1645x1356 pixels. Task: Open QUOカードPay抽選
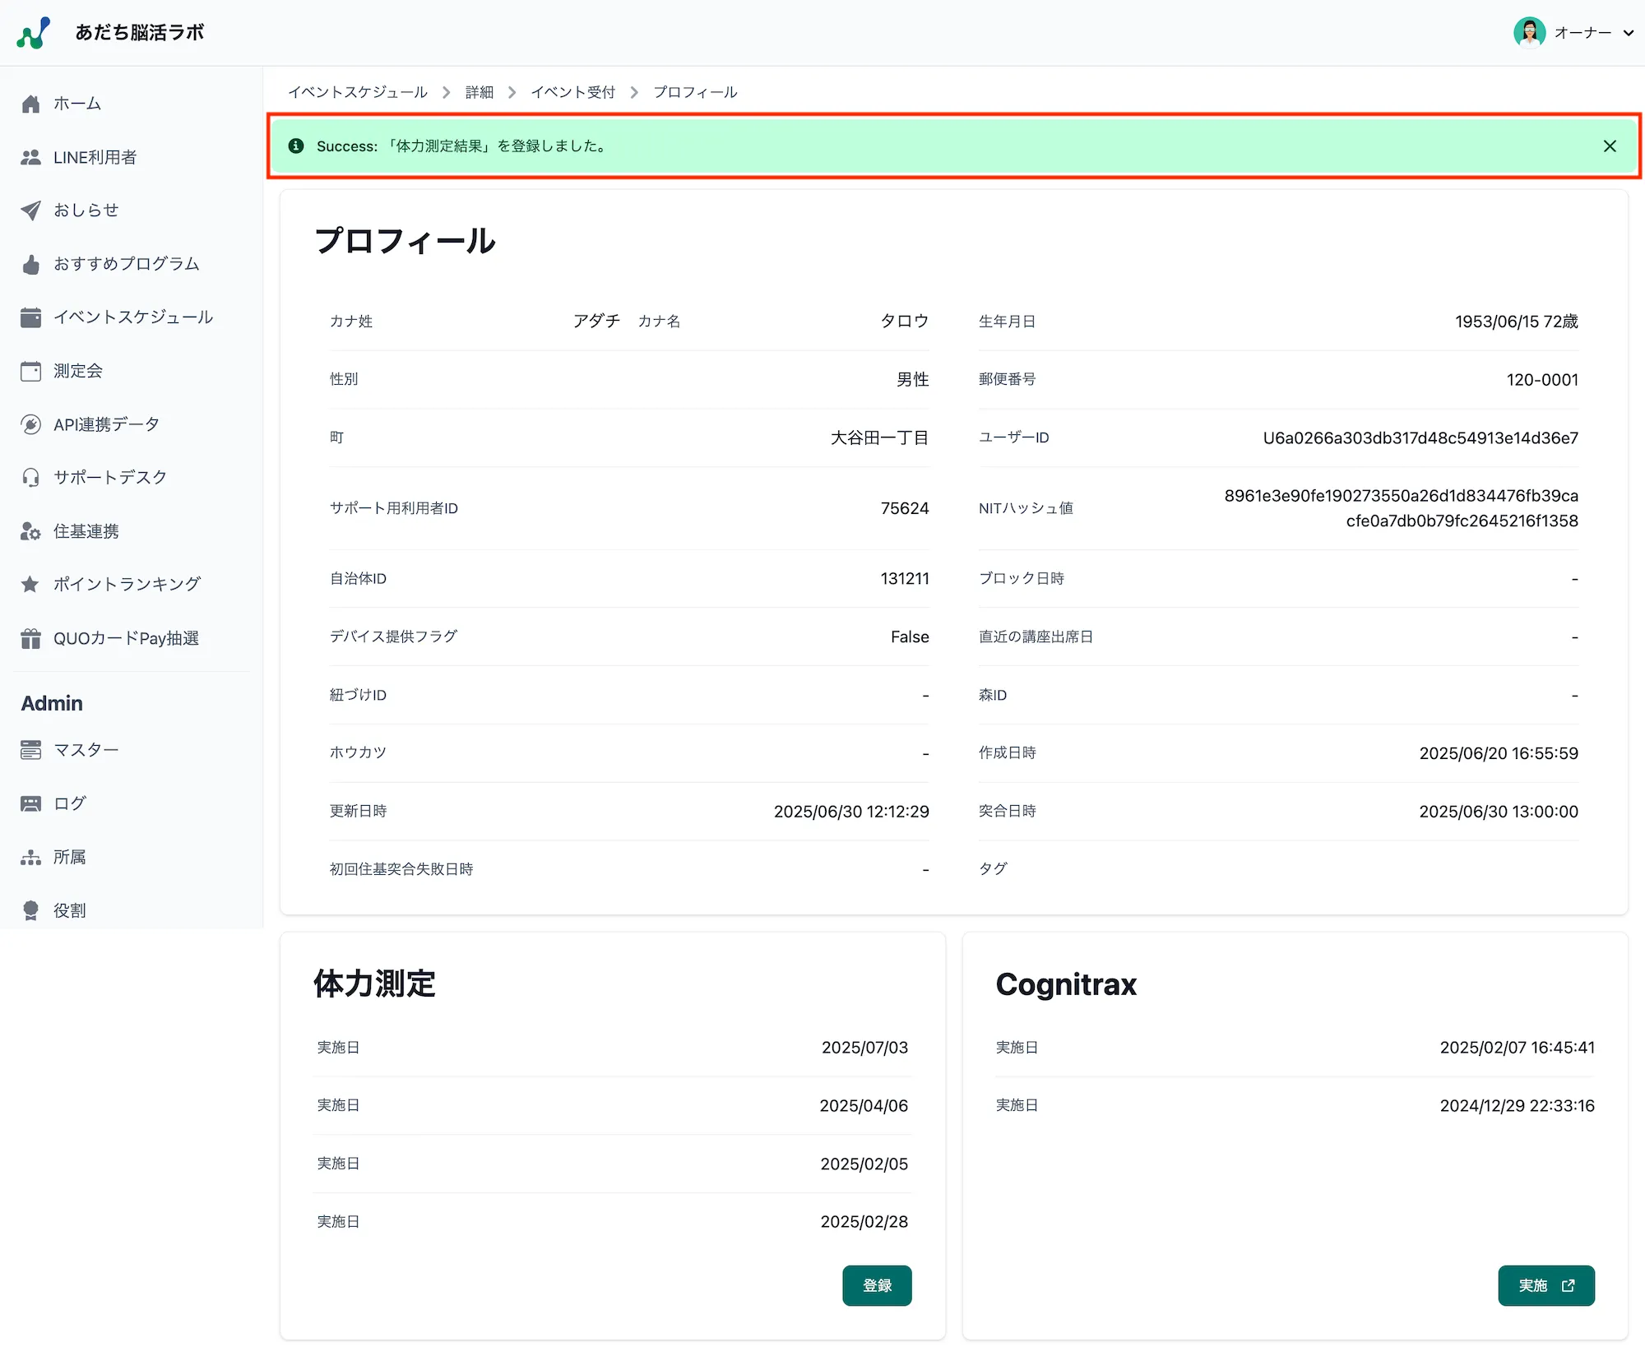pos(125,637)
